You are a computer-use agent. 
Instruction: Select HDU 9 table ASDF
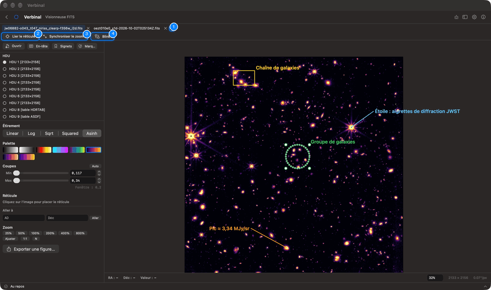point(22,117)
